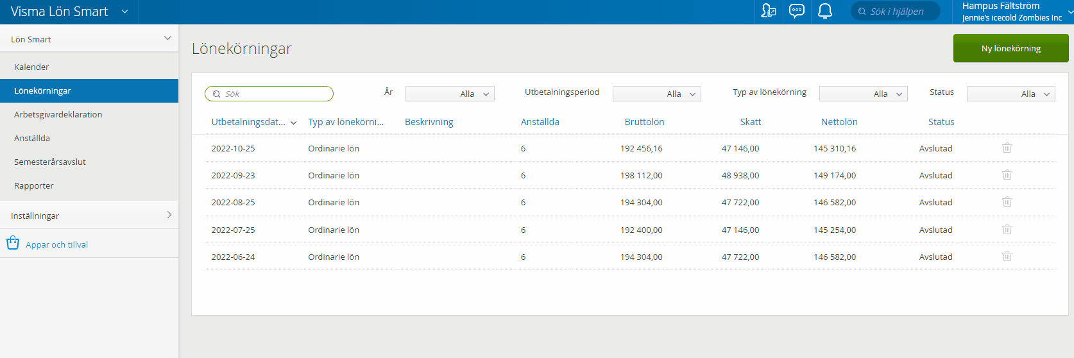
Task: Delete the 2022-10-25 payroll run
Action: (x=1007, y=148)
